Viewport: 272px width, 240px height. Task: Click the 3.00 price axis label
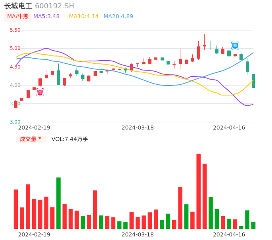15,122
